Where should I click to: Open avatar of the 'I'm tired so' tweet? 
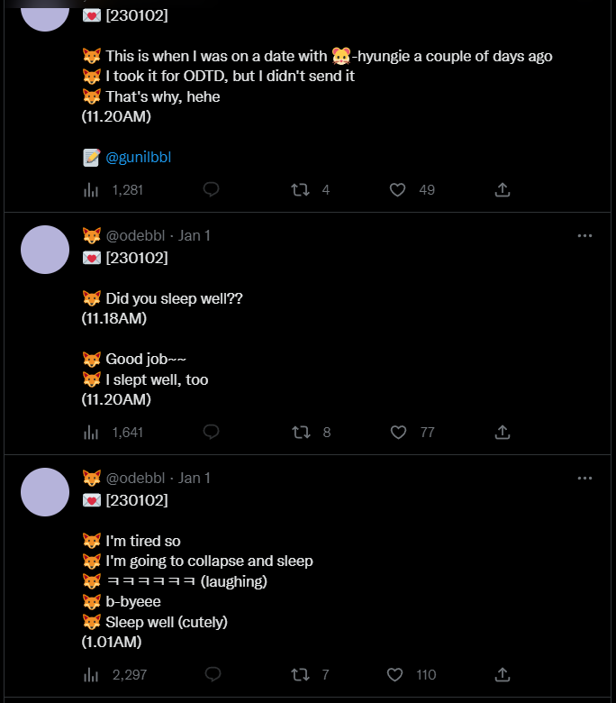(45, 492)
